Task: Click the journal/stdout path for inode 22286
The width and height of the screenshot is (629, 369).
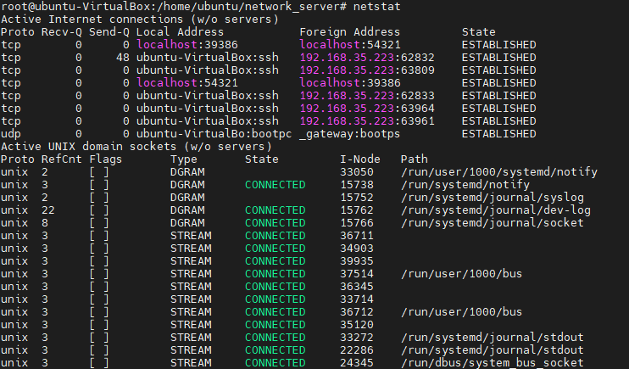Action: pos(493,350)
